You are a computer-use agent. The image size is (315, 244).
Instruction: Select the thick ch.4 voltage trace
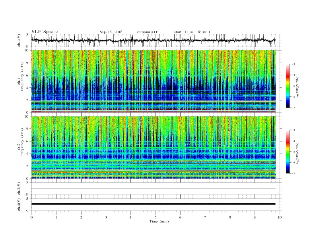tap(153, 204)
